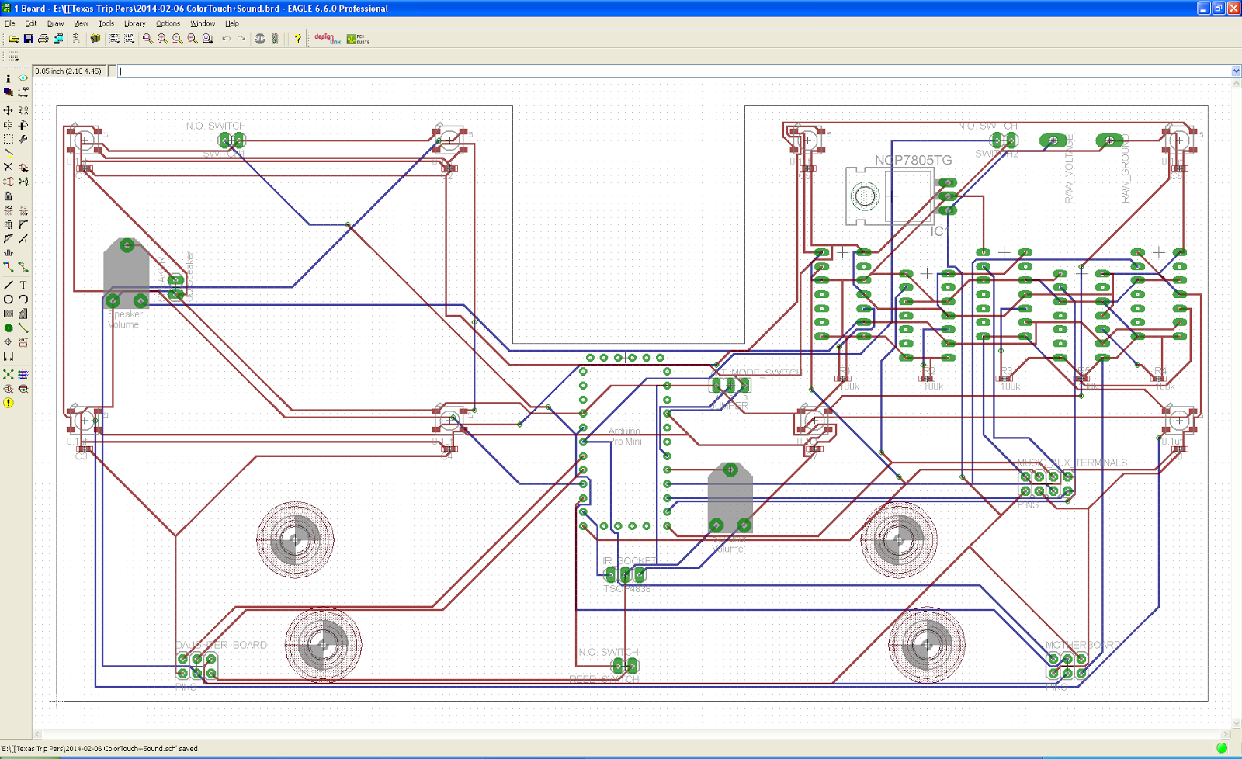This screenshot has height=759, width=1242.
Task: Click the designlink button
Action: pyautogui.click(x=328, y=39)
